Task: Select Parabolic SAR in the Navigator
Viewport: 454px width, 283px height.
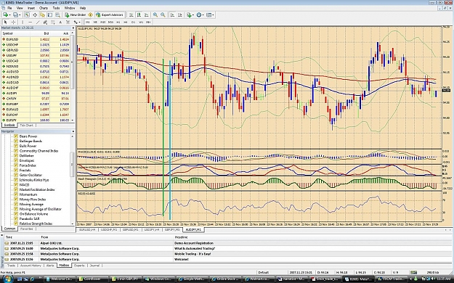Action: coord(29,218)
